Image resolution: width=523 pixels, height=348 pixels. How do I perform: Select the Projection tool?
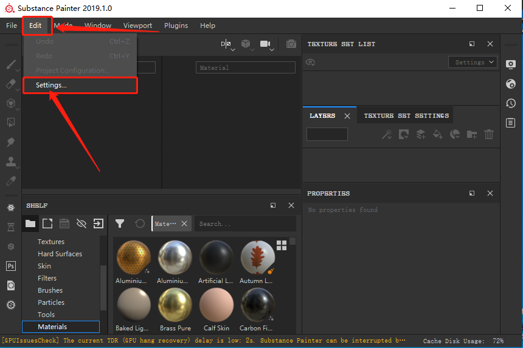pos(11,103)
